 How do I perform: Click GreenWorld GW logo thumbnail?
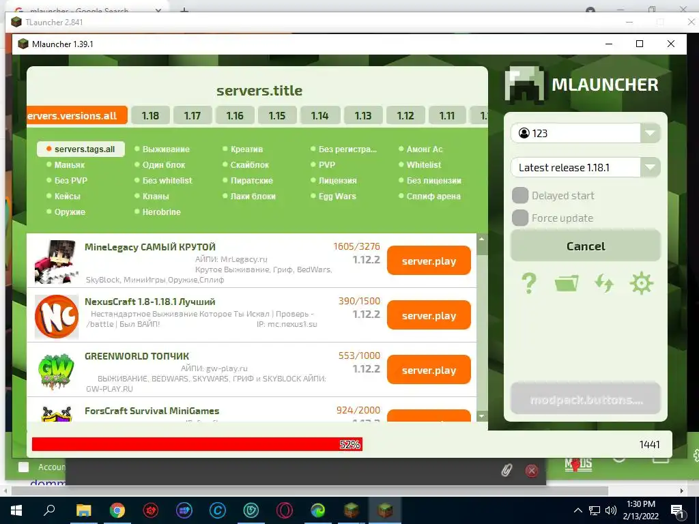pyautogui.click(x=57, y=371)
